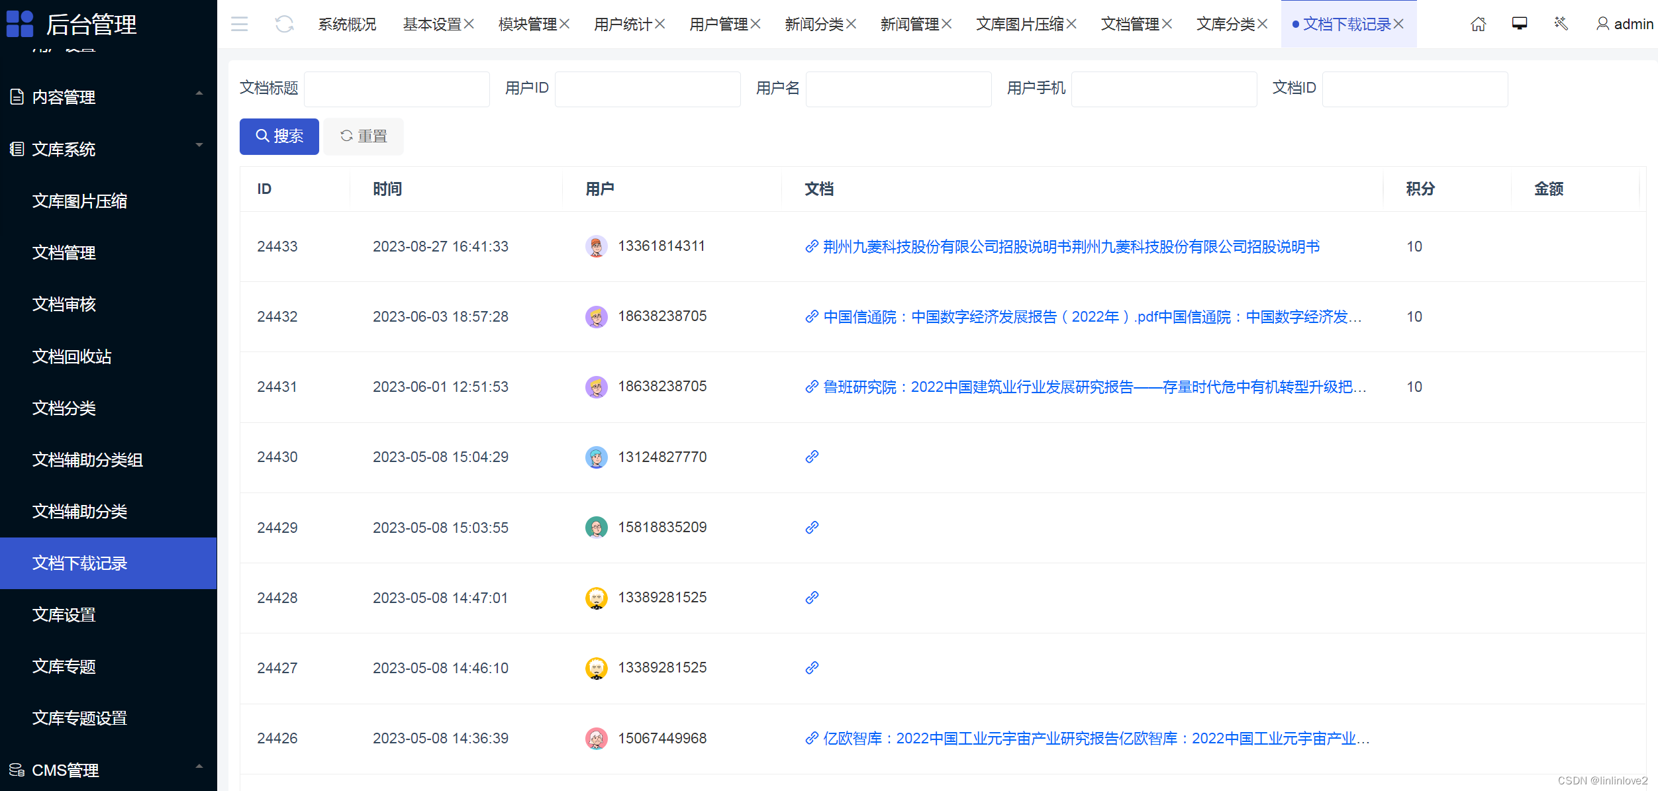Click the 后台管理 logo icon
This screenshot has height=791, width=1658.
click(20, 24)
